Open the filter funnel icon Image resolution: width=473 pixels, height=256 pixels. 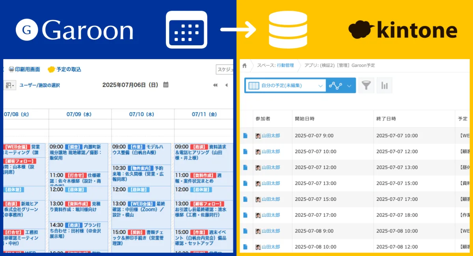click(x=366, y=85)
